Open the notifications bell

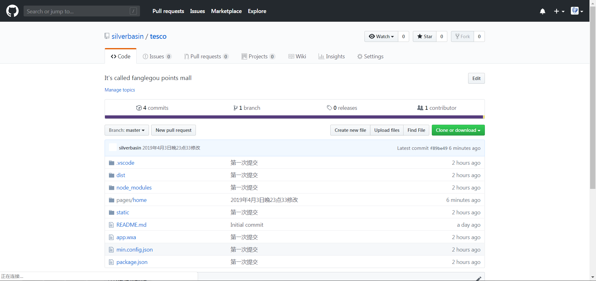pyautogui.click(x=543, y=11)
